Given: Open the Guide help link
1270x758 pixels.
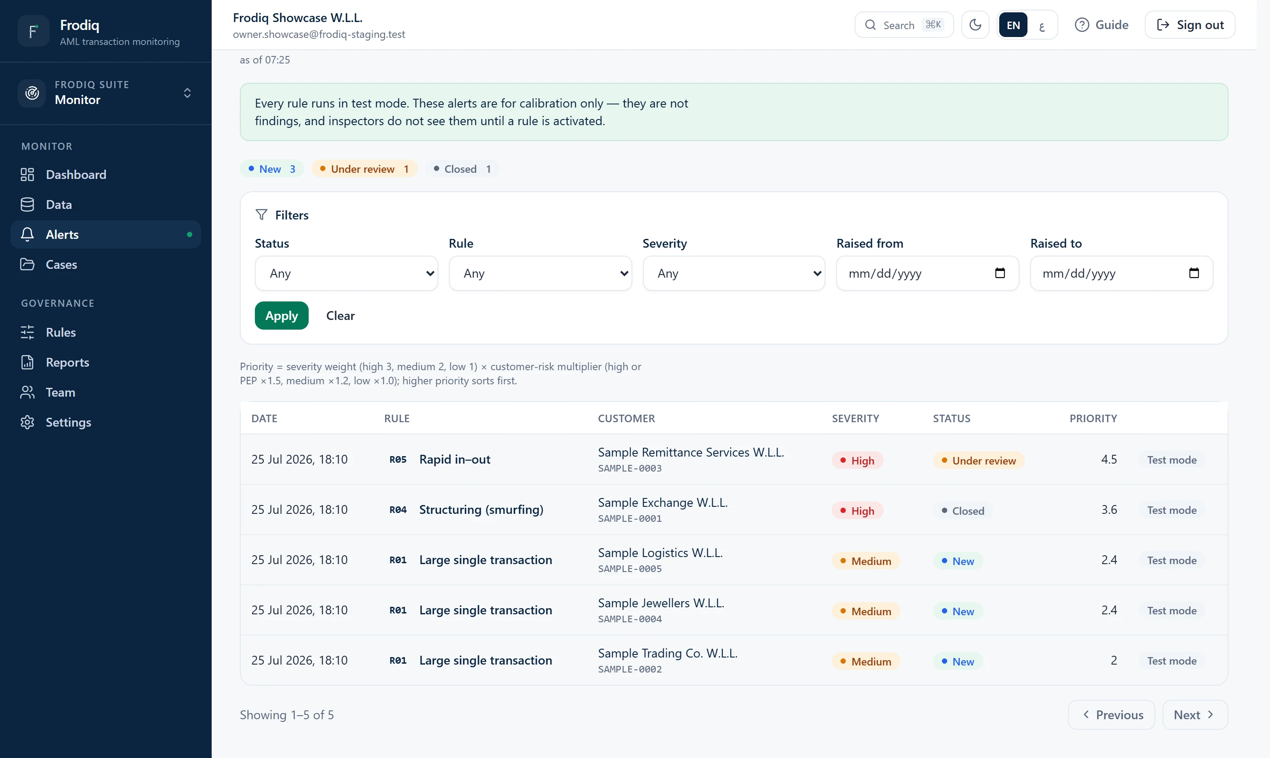Looking at the screenshot, I should click(x=1102, y=25).
